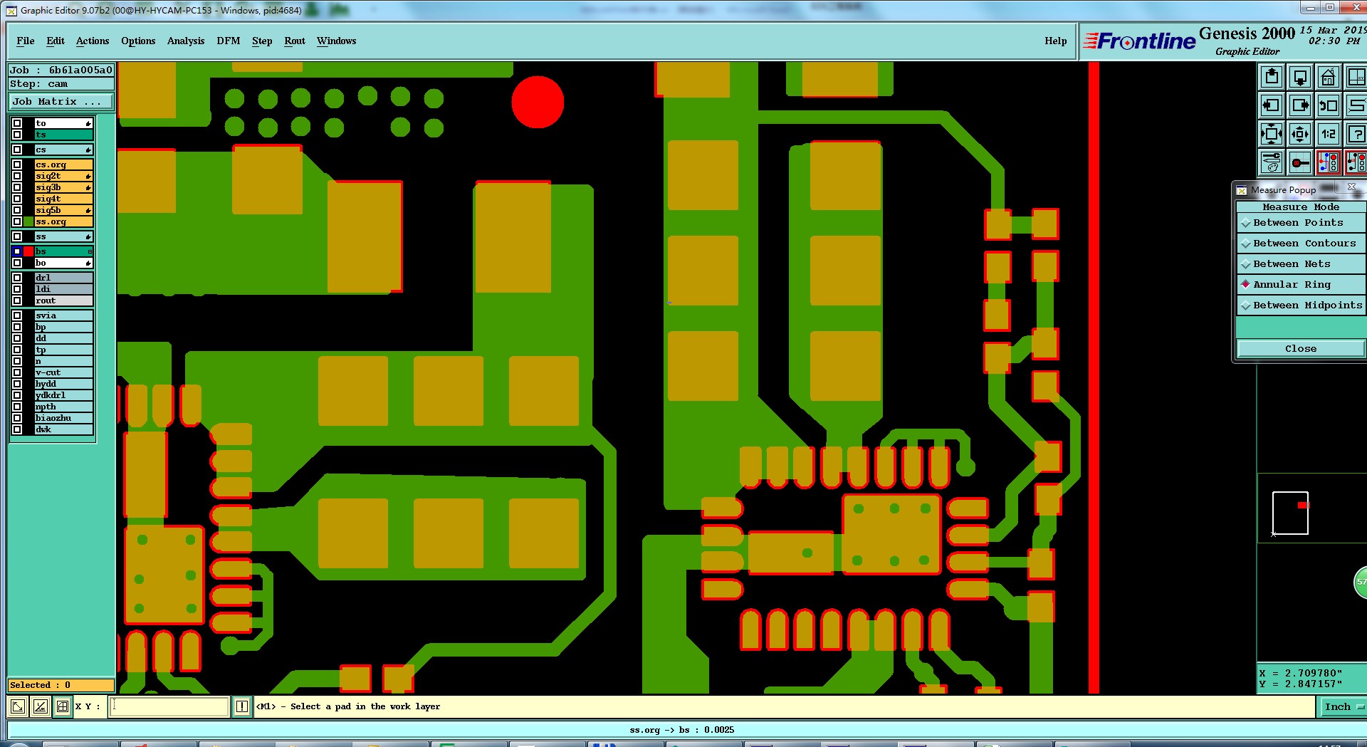Click the Home view icon
Viewport: 1367px width, 747px height.
point(1328,77)
